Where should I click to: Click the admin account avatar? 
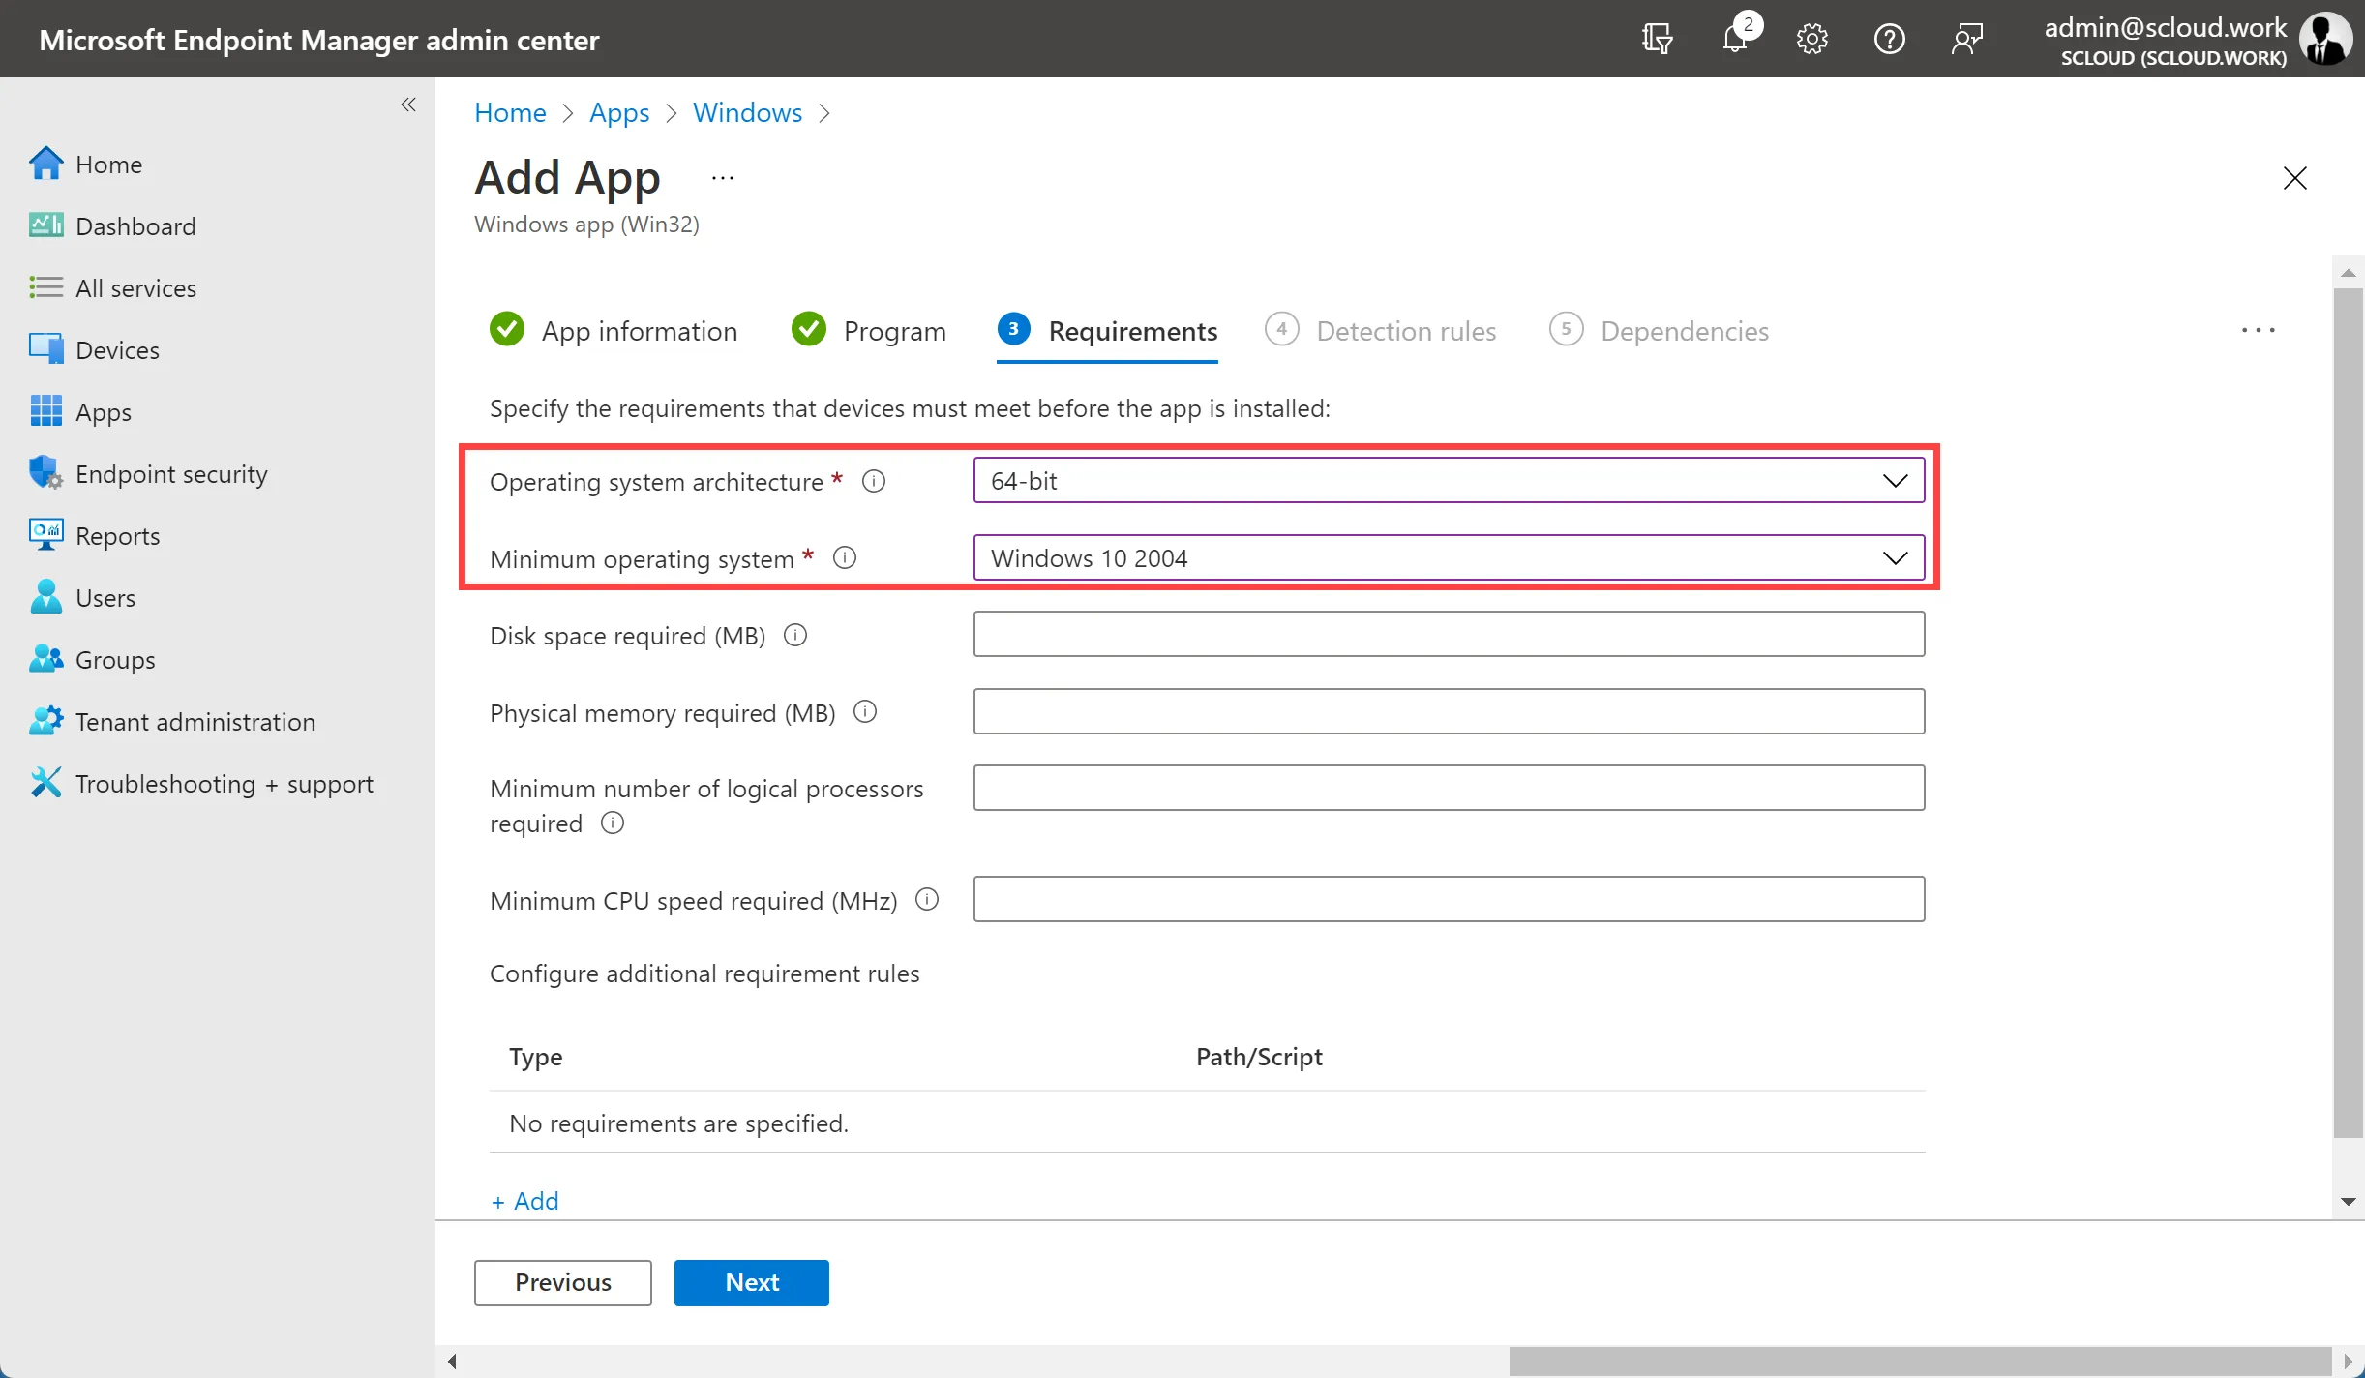click(2325, 40)
